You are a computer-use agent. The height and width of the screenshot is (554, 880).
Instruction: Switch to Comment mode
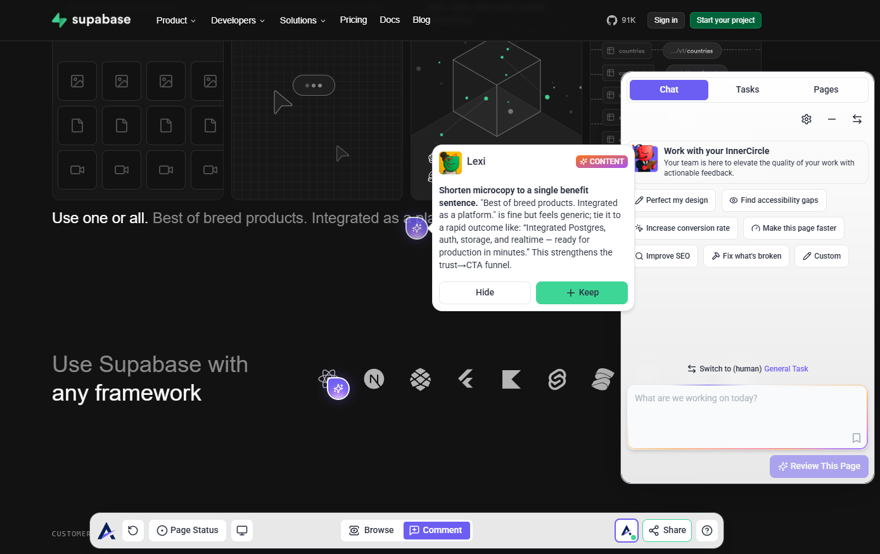tap(437, 531)
